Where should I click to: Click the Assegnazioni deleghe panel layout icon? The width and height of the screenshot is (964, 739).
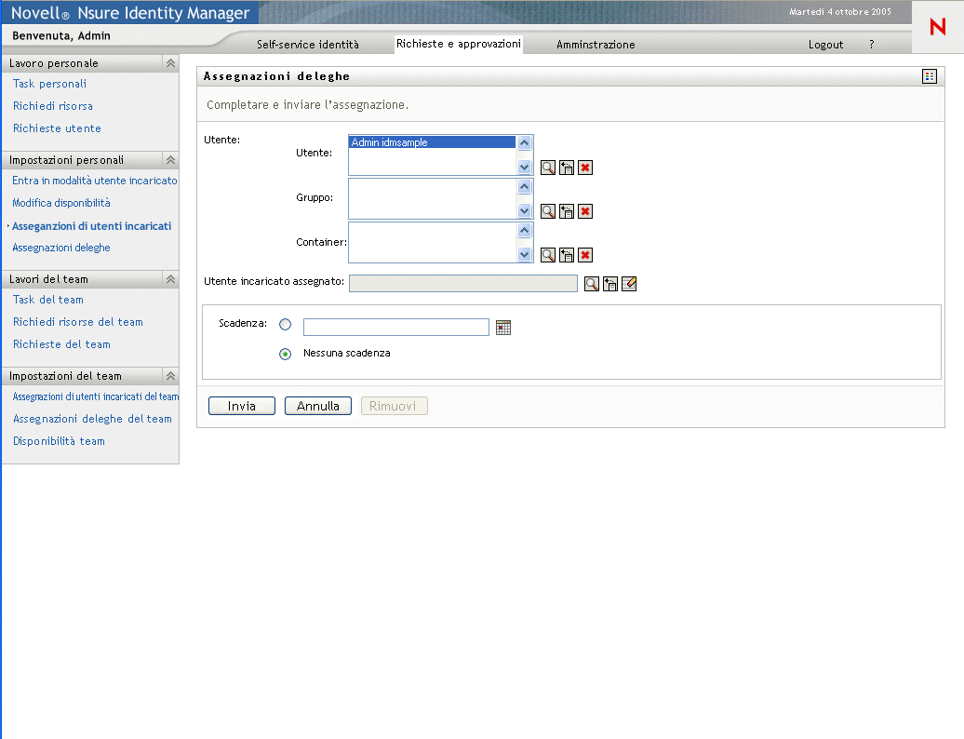coord(929,76)
